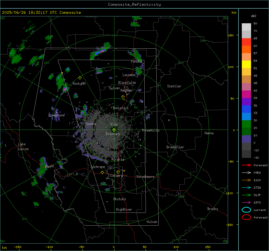269x251 pixels.
Task: Click the magenta 18TS arrow legend icon
Action: point(246,203)
